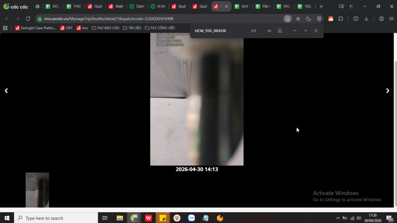Viewport: 397px width, 223px height.
Task: Show the next photo with right arrow
Action: click(x=387, y=91)
